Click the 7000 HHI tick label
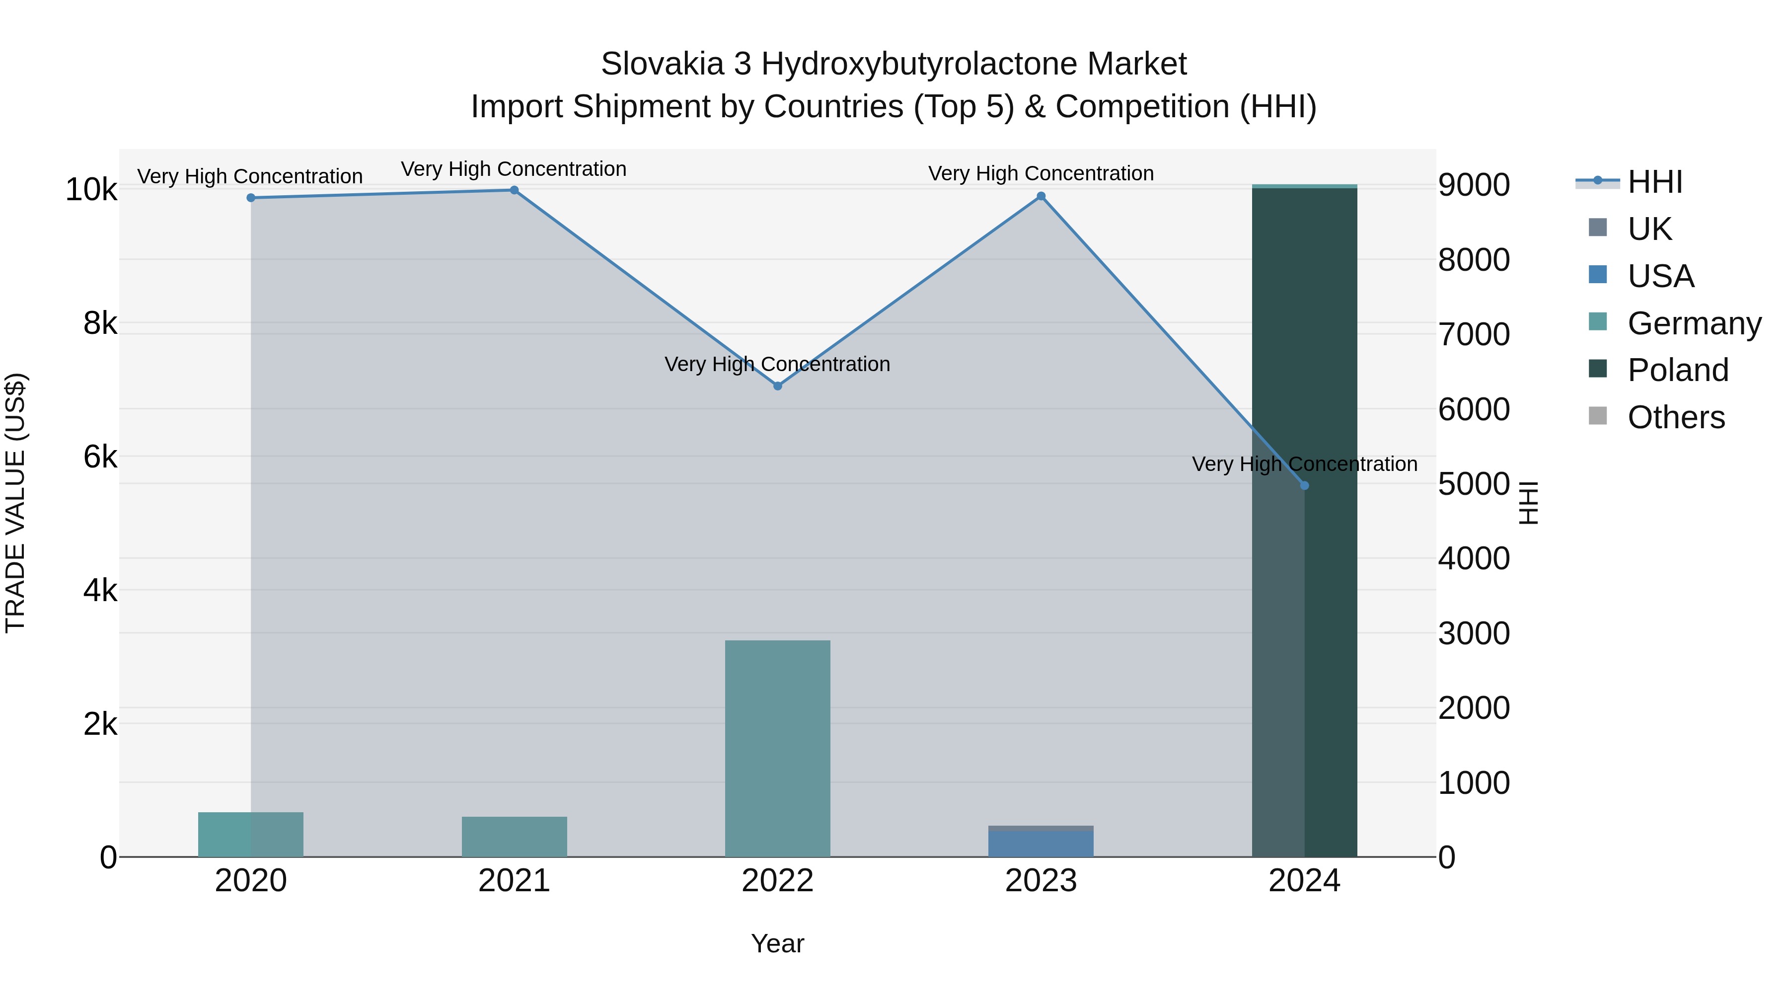The width and height of the screenshot is (1788, 1006). coord(1474,335)
